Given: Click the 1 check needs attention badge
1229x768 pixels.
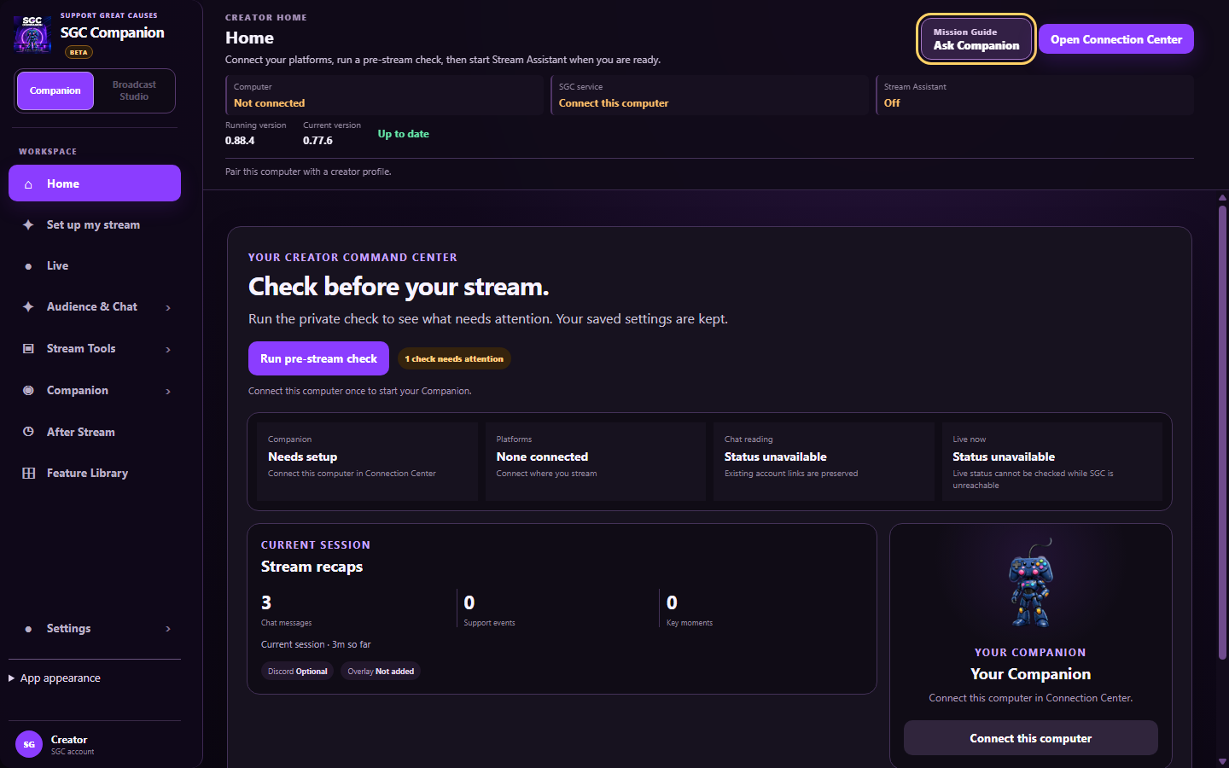Looking at the screenshot, I should pos(454,359).
